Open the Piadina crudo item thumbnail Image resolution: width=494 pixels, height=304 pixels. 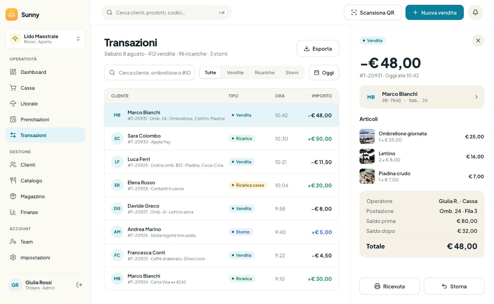(x=367, y=176)
